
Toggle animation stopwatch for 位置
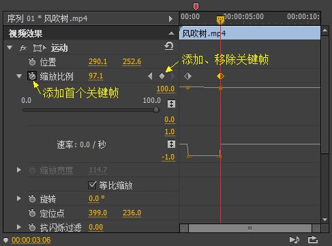coord(32,62)
